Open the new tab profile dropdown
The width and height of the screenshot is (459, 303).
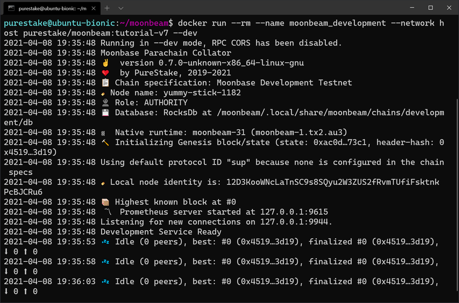(x=120, y=8)
